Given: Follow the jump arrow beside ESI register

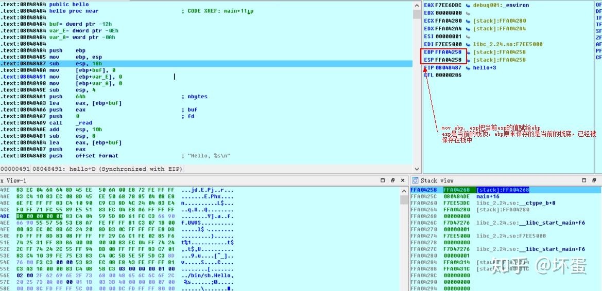Looking at the screenshot, I should click(x=468, y=37).
